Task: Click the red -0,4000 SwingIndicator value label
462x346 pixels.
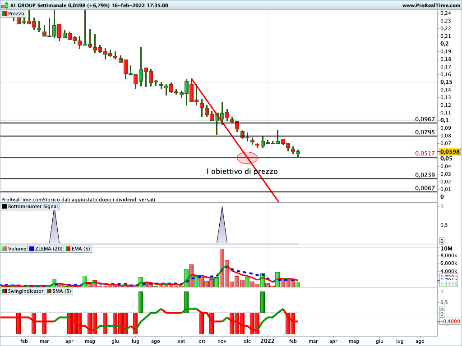Action: click(x=450, y=321)
